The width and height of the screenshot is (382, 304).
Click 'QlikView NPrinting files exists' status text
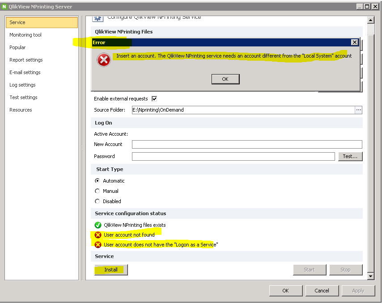(x=135, y=225)
